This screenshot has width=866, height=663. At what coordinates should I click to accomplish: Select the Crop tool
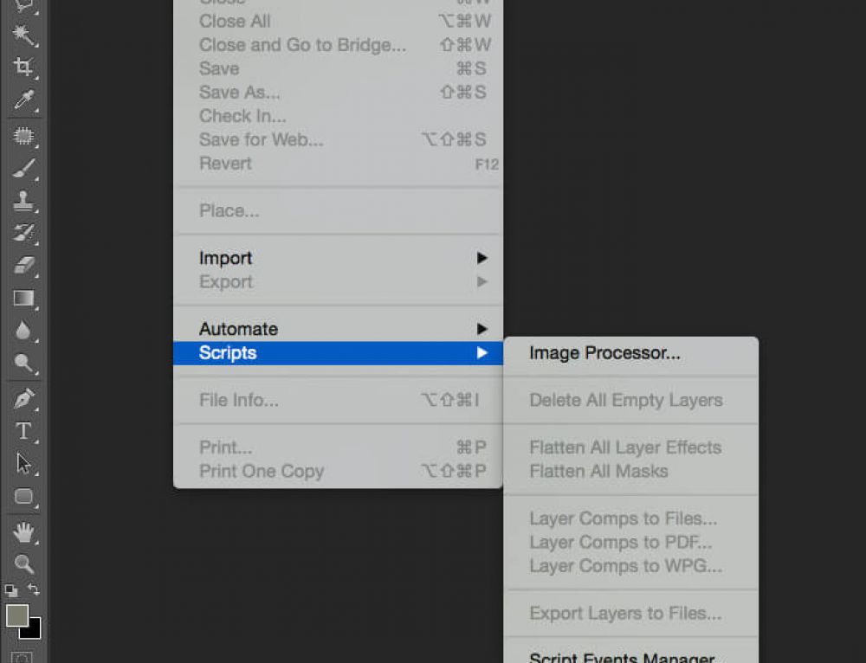23,68
